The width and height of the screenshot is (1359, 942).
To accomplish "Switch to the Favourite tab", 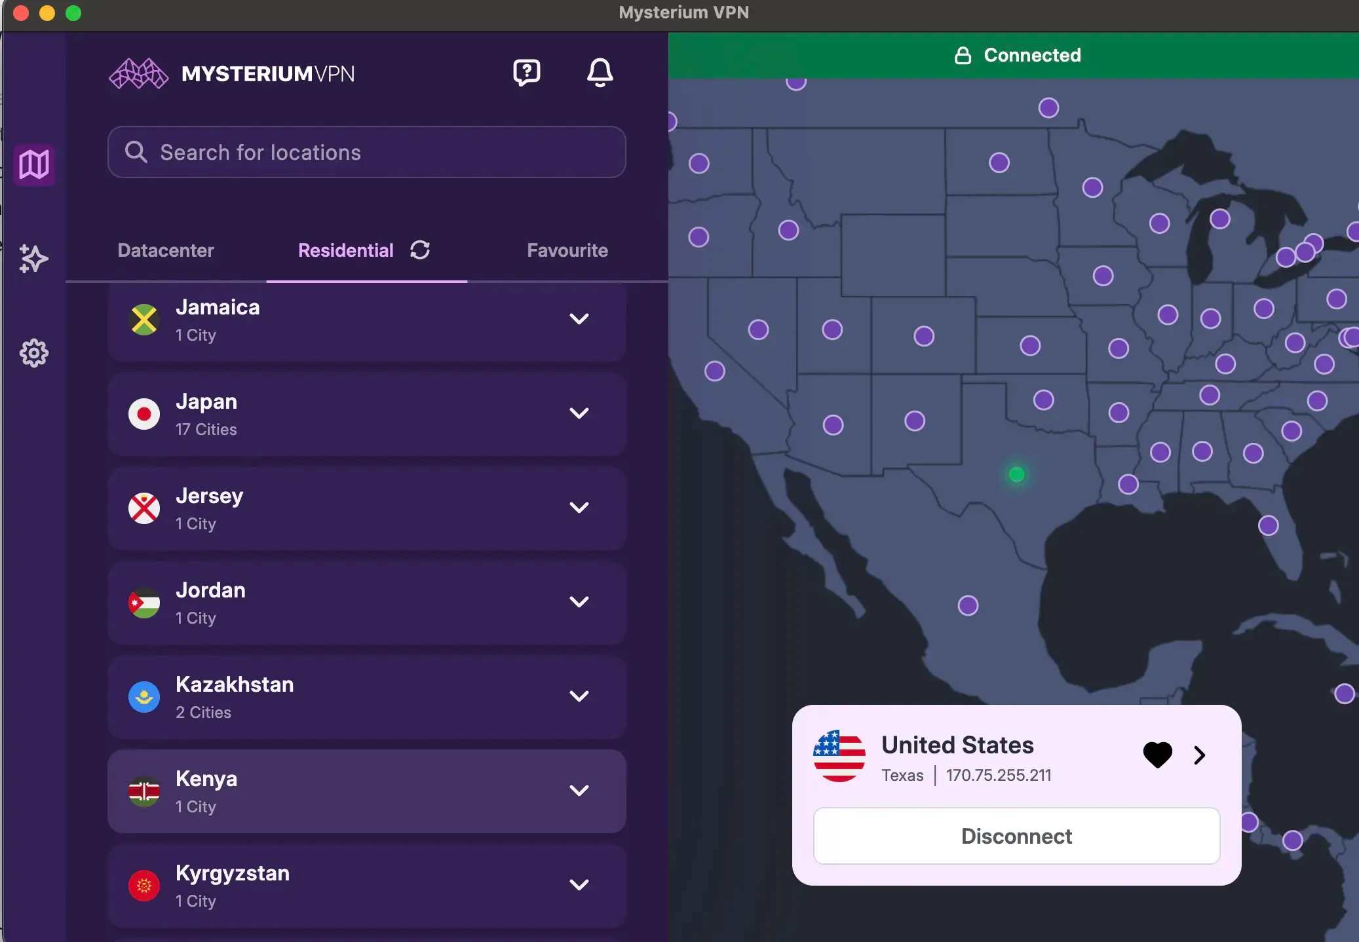I will (x=567, y=250).
